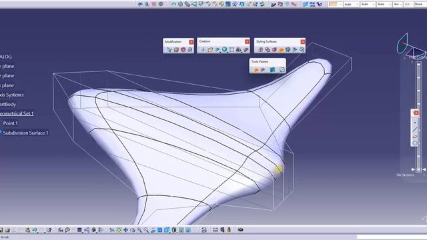
Task: Click second icon in Modification toolbar
Action: pos(176,50)
